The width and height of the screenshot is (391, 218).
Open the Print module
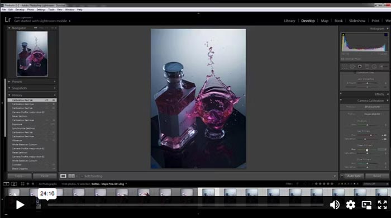tap(375, 21)
